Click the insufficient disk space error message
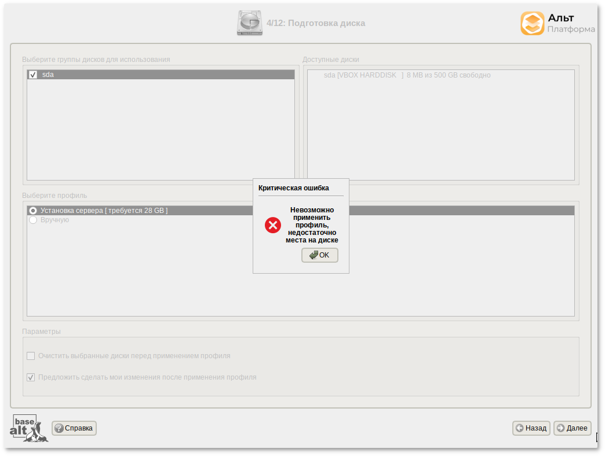Screen dimensions: 605x456 313,225
